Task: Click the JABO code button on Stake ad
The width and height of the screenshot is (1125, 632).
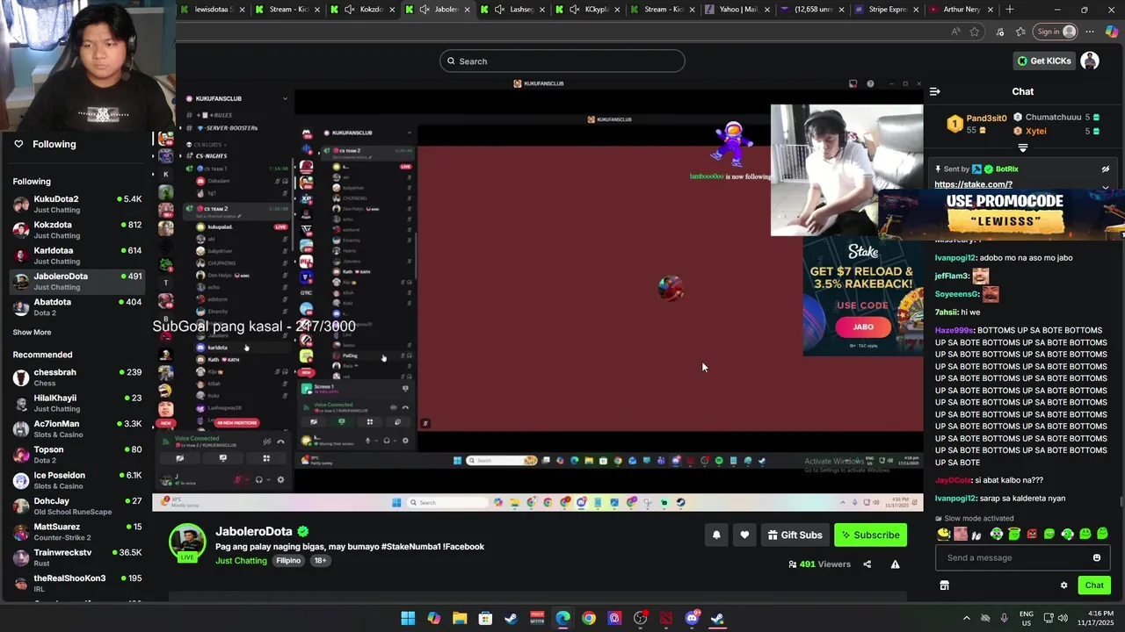Action: [863, 327]
